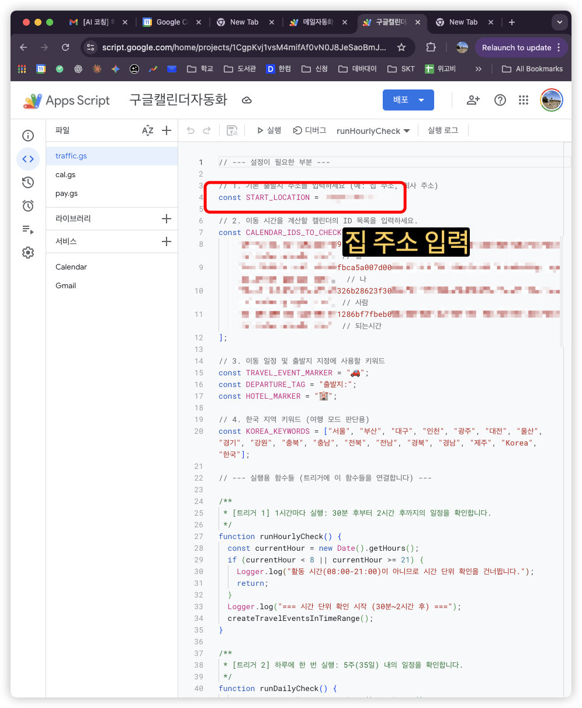Open the Executions list icon
This screenshot has width=582, height=708.
tap(28, 229)
